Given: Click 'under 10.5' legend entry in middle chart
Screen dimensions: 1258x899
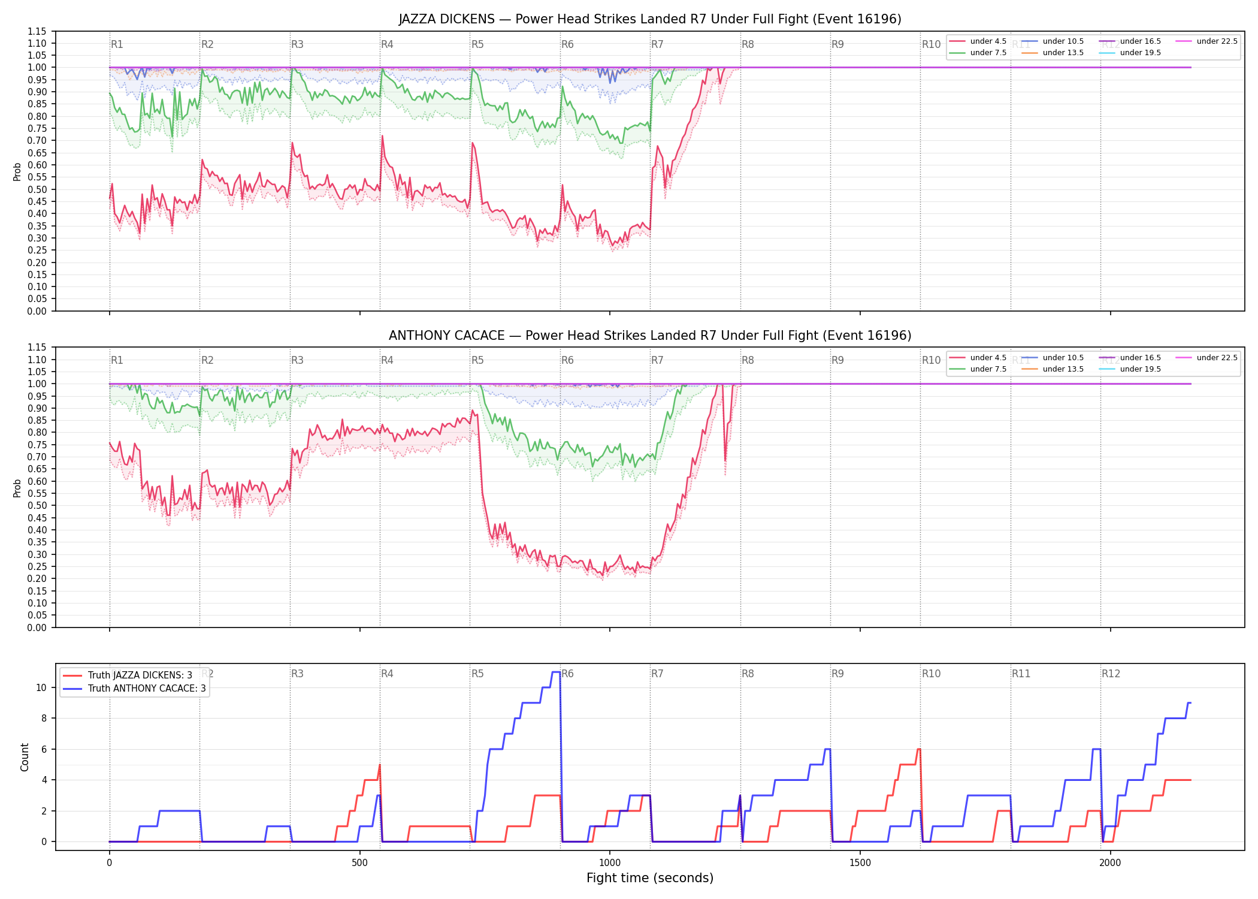Looking at the screenshot, I should click(x=1053, y=358).
